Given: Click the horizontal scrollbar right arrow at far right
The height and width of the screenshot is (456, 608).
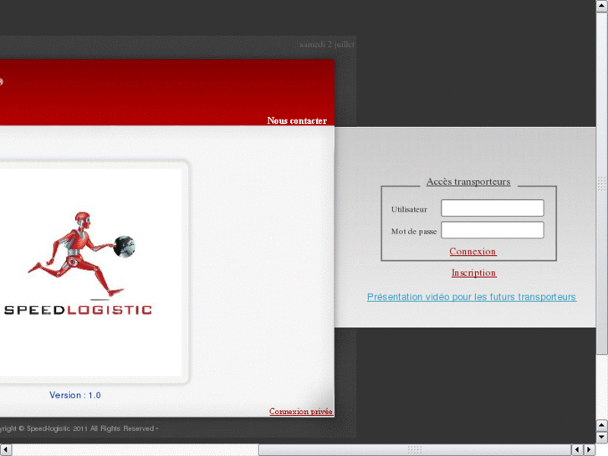Looking at the screenshot, I should [590, 450].
